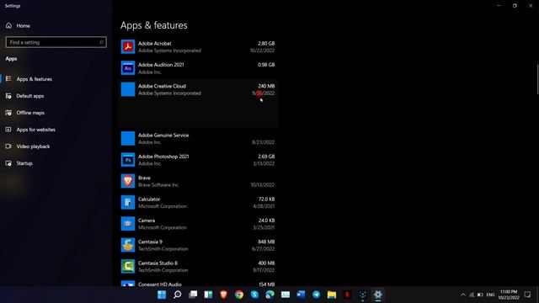Click the vertical scrollbar thumb

tap(537, 78)
